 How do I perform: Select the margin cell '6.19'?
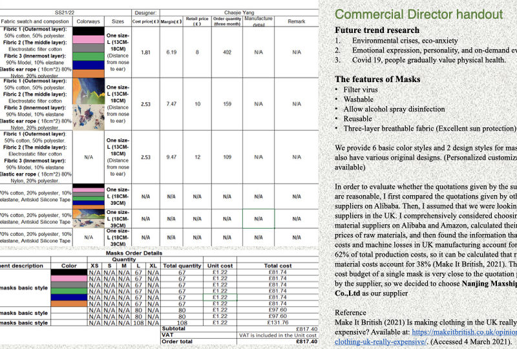pyautogui.click(x=171, y=52)
